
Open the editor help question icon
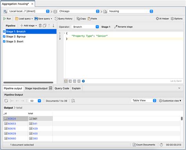(83, 81)
